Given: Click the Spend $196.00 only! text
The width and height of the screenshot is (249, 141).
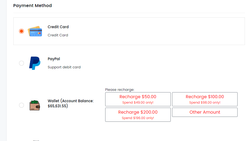Looking at the screenshot, I should click(x=138, y=118).
